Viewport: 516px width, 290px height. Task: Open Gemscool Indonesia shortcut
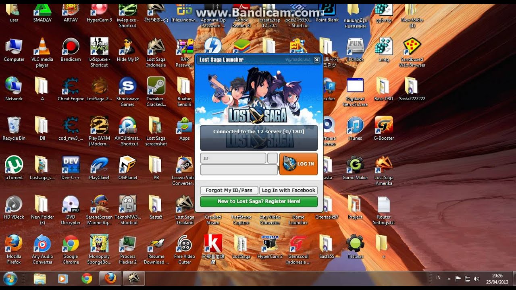click(x=299, y=250)
